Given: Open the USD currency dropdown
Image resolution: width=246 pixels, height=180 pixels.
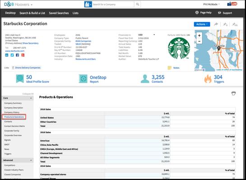Looking at the screenshot, I should pos(154,35).
